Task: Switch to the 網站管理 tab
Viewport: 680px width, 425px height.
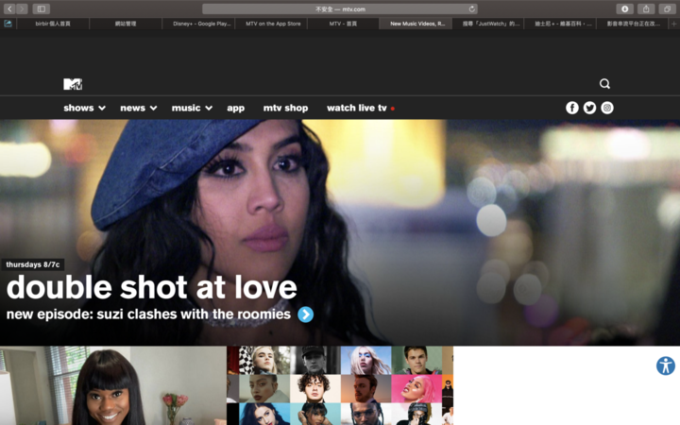Action: [126, 24]
